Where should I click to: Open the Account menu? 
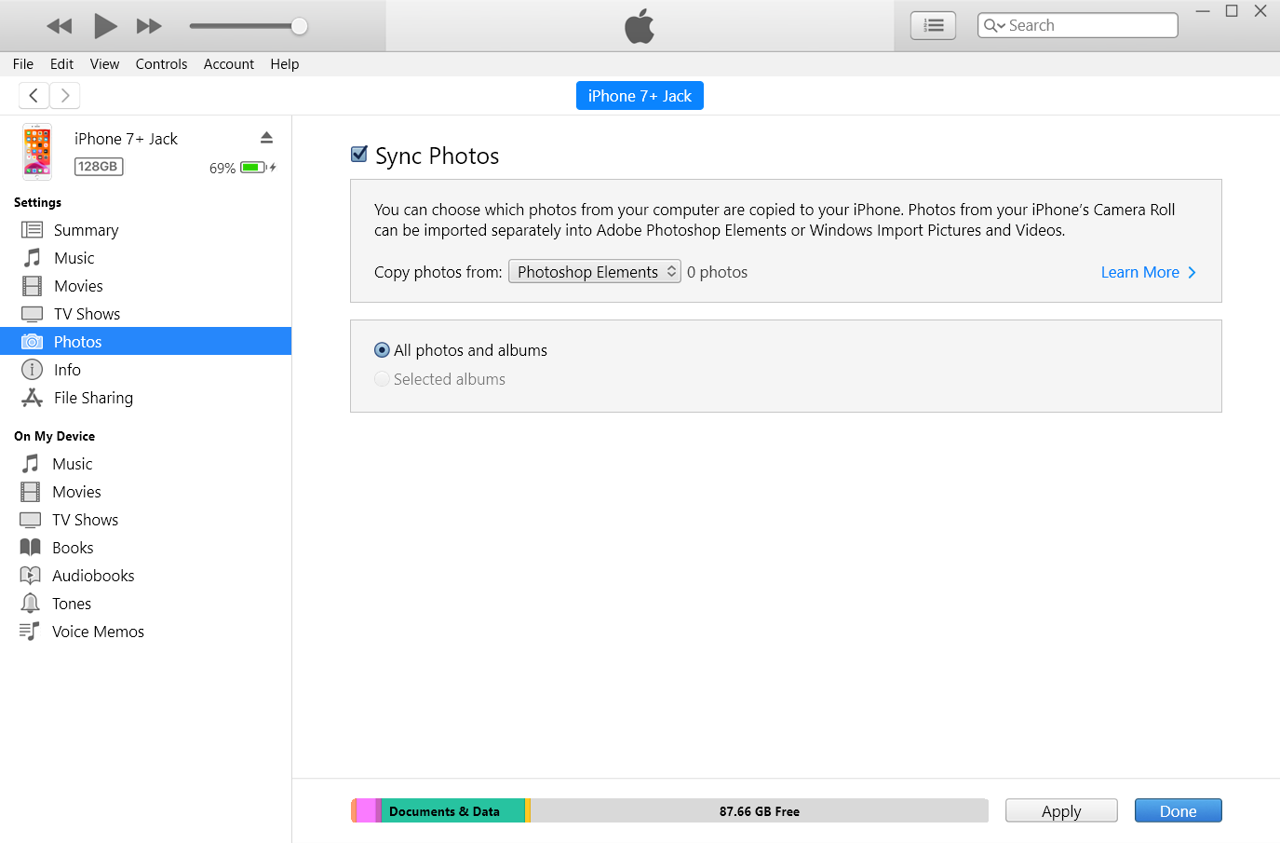(228, 64)
